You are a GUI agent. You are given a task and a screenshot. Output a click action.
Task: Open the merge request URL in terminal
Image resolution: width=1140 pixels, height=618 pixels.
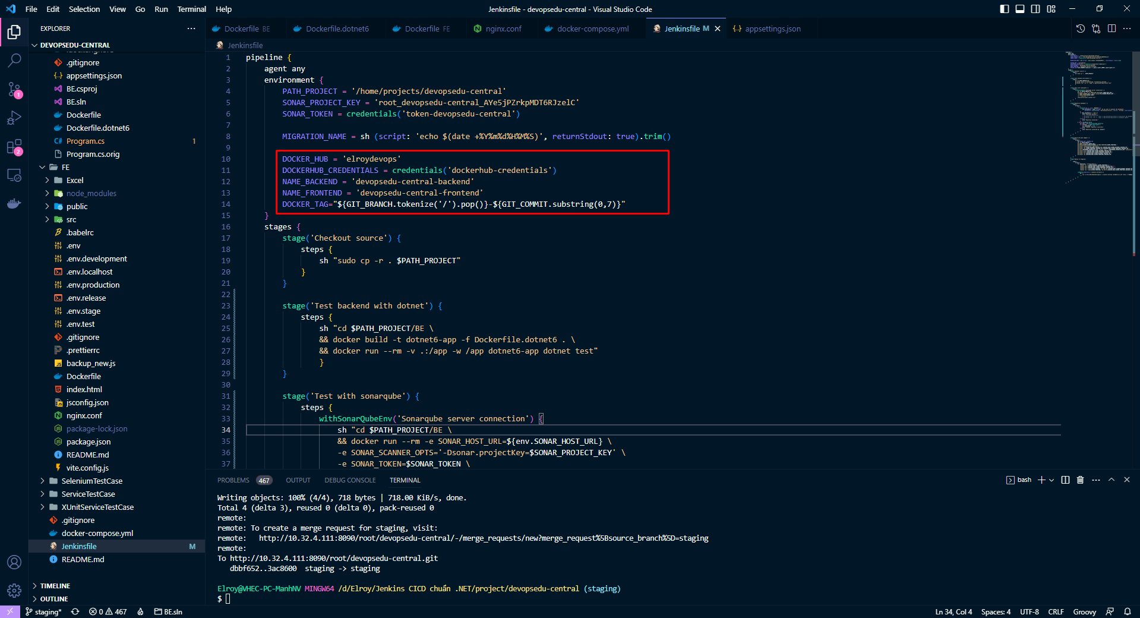pyautogui.click(x=484, y=538)
